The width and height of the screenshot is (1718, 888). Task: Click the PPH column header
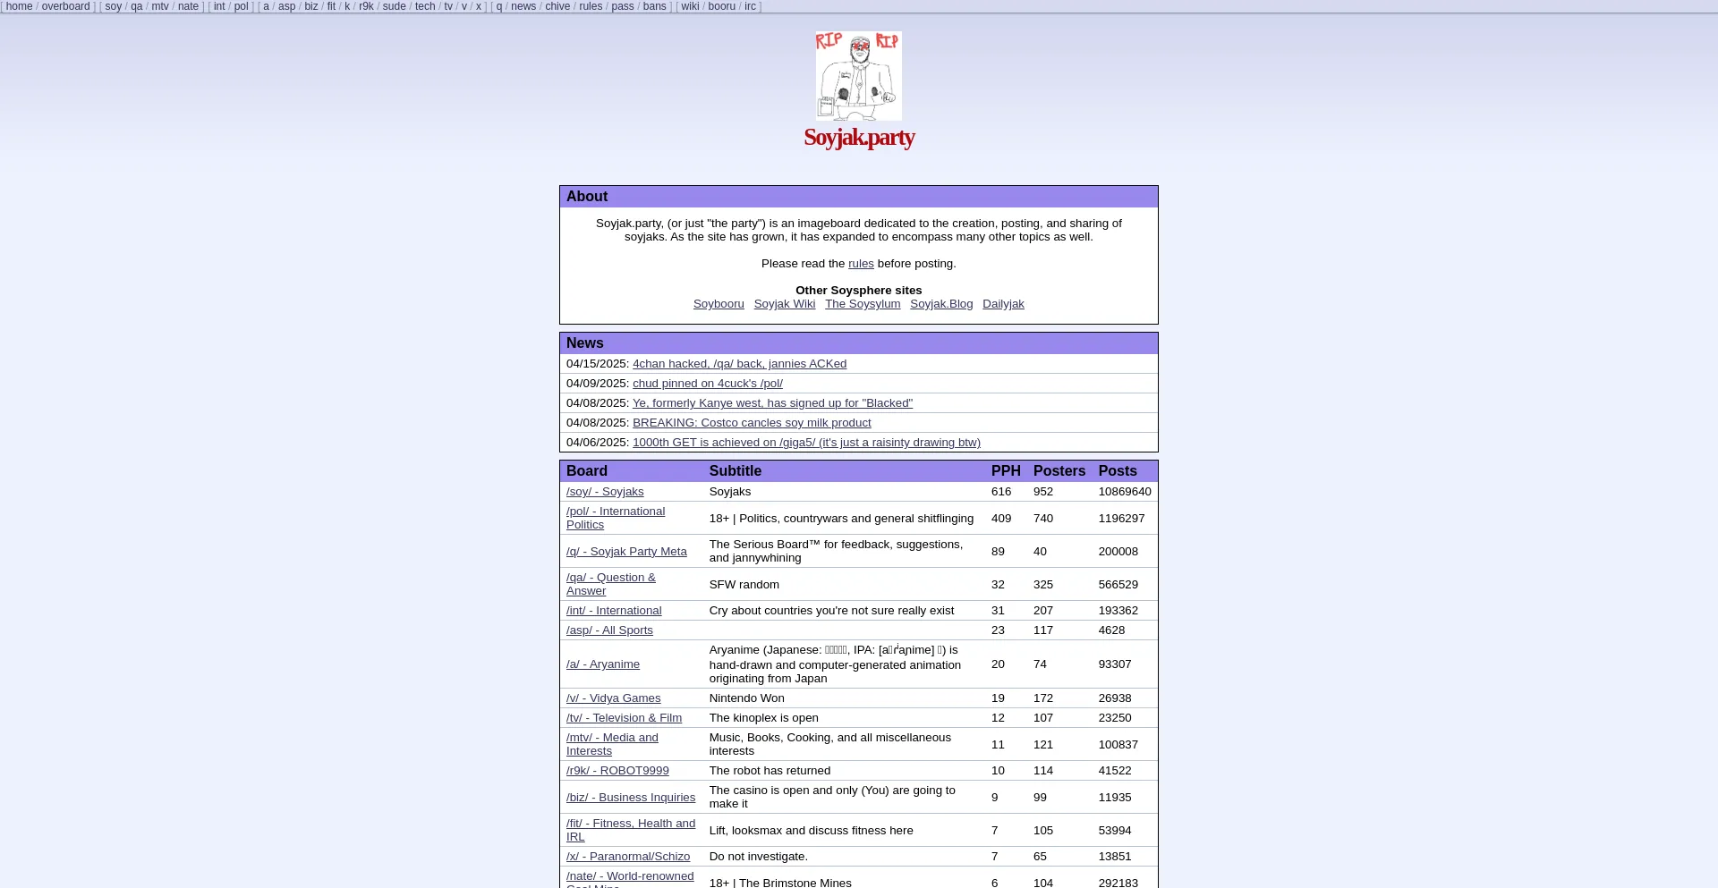pos(1006,471)
